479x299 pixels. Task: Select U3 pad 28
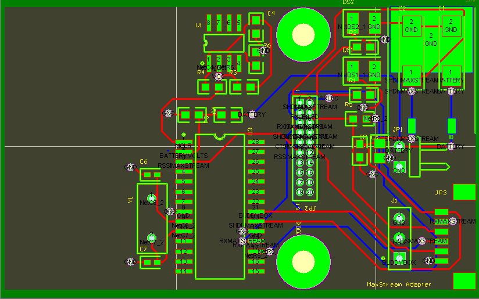point(256,142)
